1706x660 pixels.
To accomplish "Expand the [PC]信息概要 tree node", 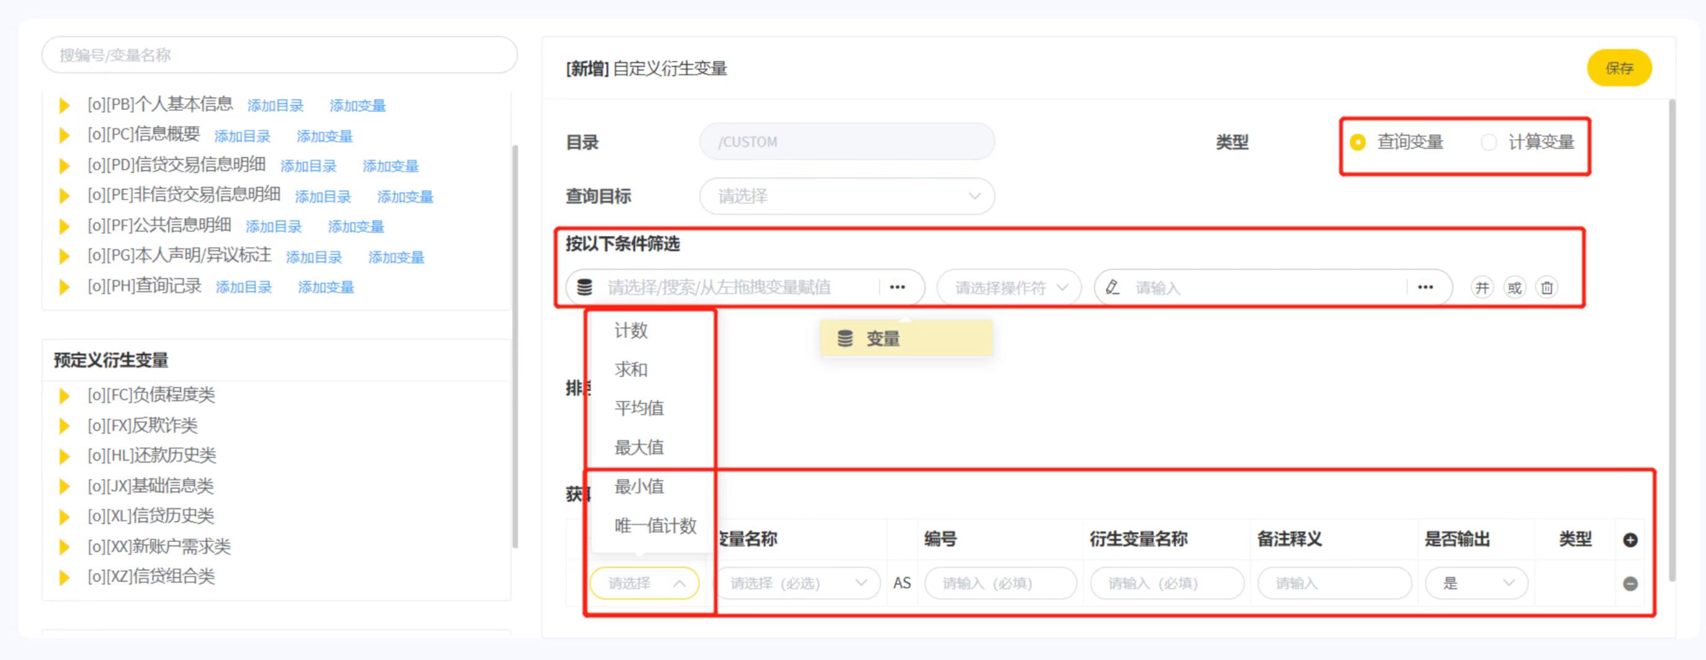I will [65, 136].
